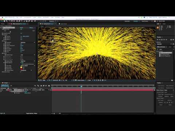Screen dimensions: 175x131
Task: Open the Transfer Mode dropdown
Action: tap(26, 70)
